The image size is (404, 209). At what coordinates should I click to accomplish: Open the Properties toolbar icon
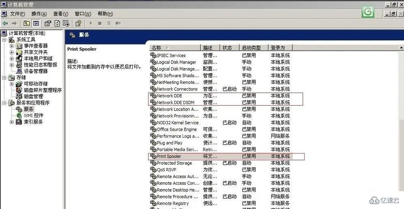point(48,23)
